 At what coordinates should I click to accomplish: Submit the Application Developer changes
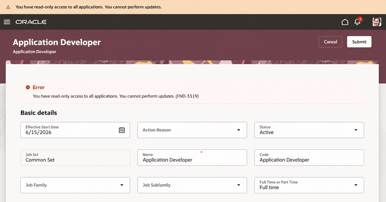pos(359,42)
